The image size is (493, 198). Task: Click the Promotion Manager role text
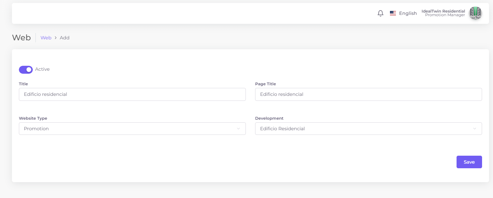[445, 15]
